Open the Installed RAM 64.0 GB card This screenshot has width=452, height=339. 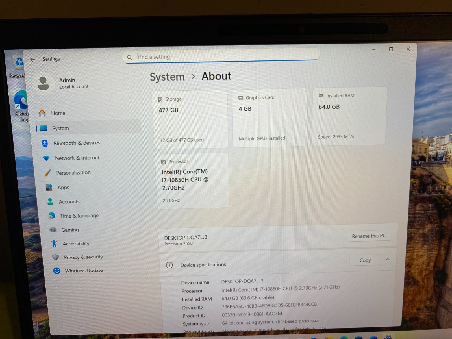pos(349,116)
